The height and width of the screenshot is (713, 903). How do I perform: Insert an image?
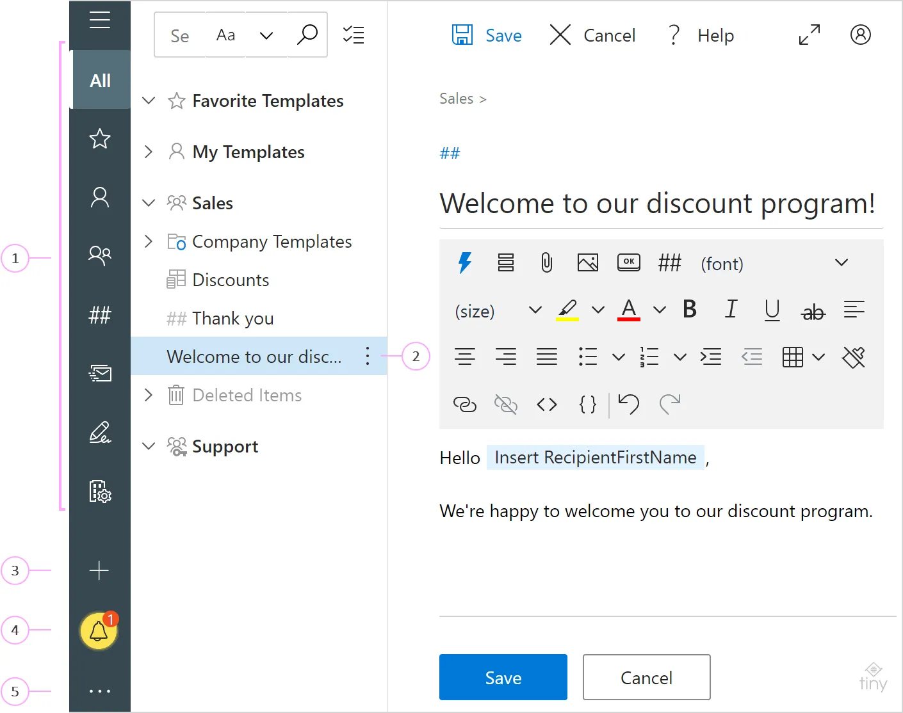588,262
